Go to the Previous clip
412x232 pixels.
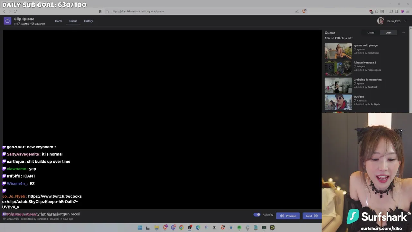(288, 216)
